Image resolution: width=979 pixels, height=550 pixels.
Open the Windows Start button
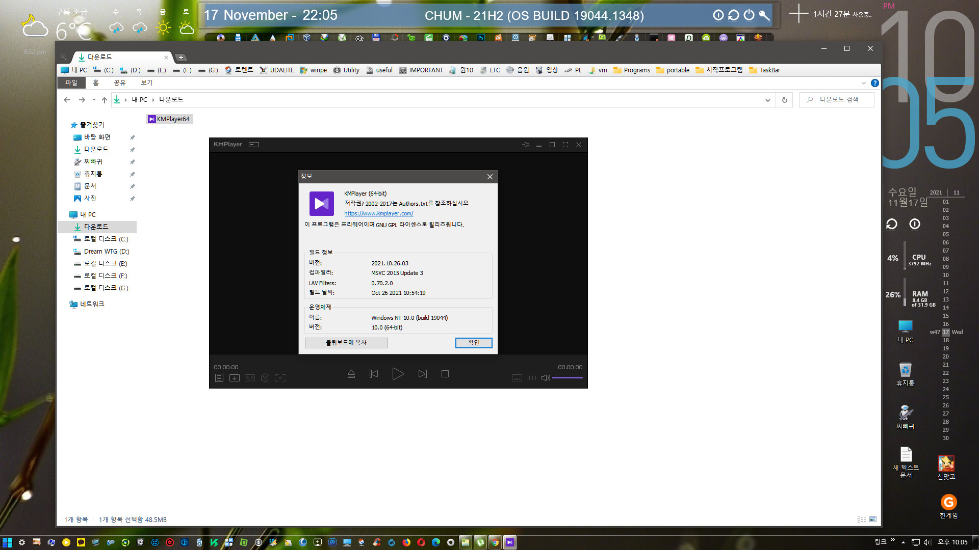(x=7, y=542)
